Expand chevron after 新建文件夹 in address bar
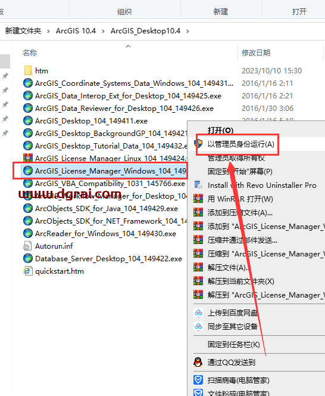This screenshot has height=396, width=325. click(x=48, y=31)
